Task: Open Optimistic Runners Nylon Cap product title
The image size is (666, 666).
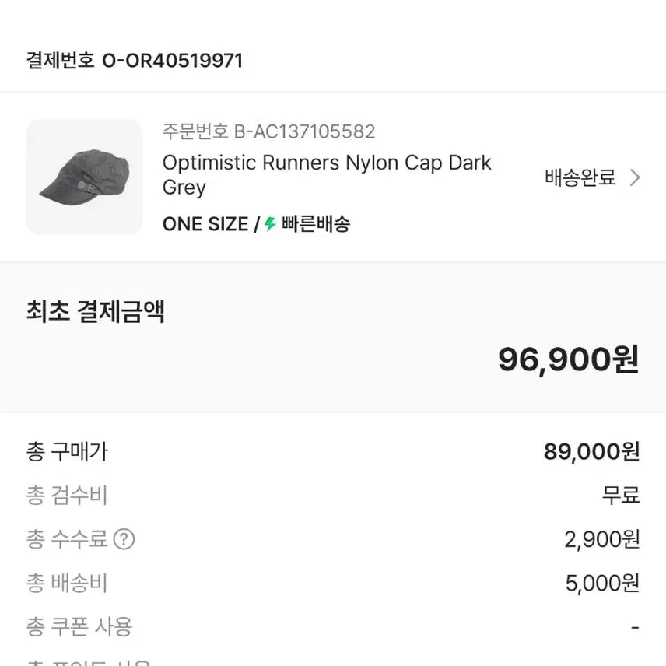Action: (327, 175)
